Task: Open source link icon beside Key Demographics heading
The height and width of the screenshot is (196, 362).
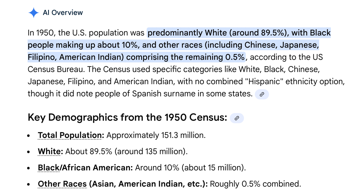Action: (x=237, y=118)
